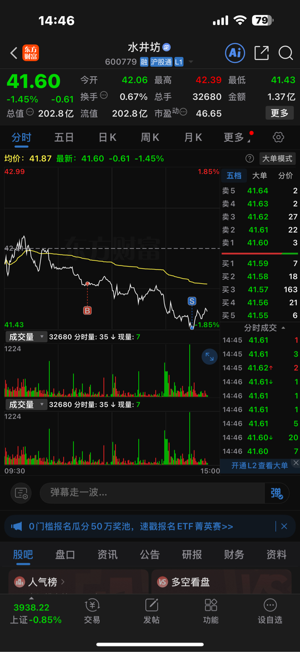Screen dimensions: 300x652
Task: Click the 开通L2查看大单 link
Action: [259, 465]
